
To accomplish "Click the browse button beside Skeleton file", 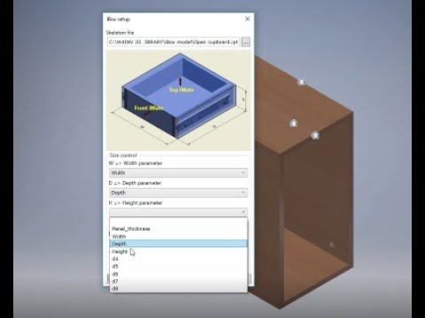I will tap(246, 42).
